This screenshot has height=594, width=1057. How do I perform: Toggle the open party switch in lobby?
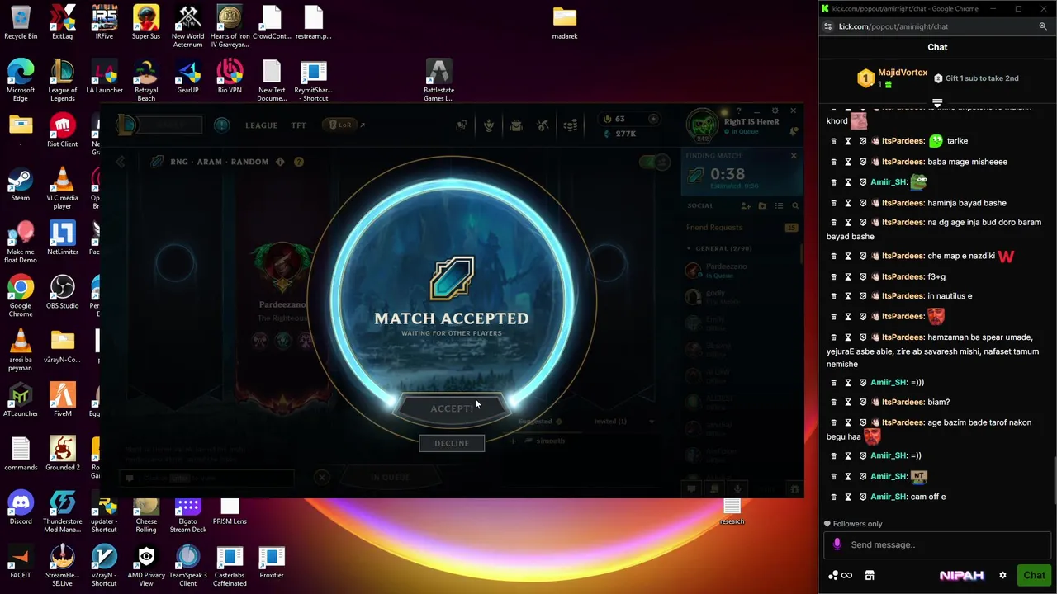pyautogui.click(x=656, y=162)
